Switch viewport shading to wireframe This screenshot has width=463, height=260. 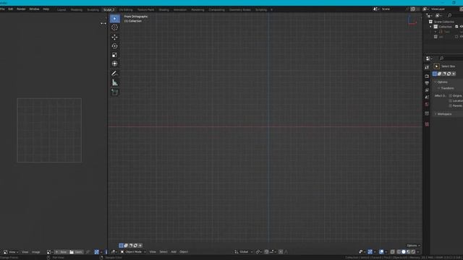tap(399, 252)
